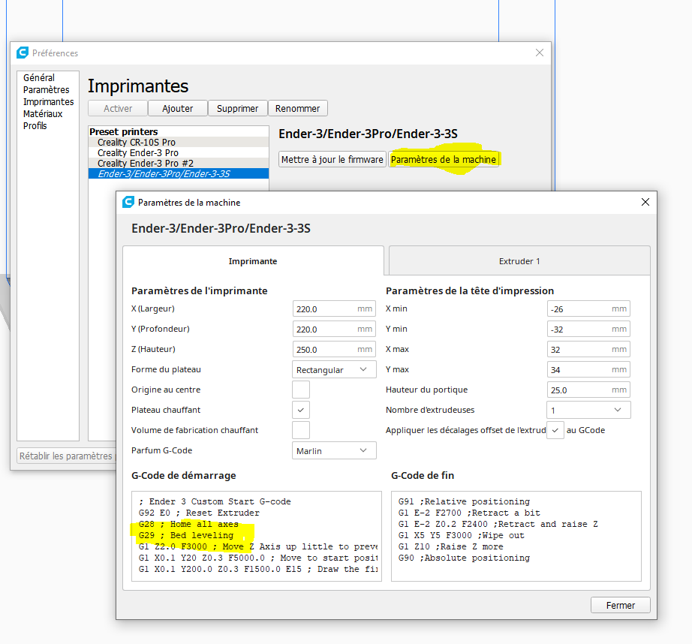Click the Supprimer printer button
The height and width of the screenshot is (644, 692).
(237, 108)
